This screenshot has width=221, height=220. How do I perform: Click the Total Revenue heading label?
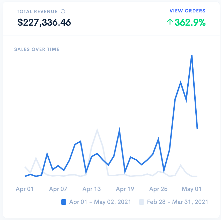[x=37, y=12]
